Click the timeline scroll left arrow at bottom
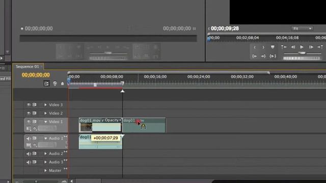Screen dimensions: 326x183 pos(71,181)
